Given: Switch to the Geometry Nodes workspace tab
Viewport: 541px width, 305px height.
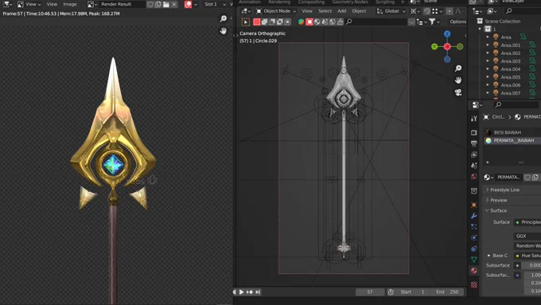Looking at the screenshot, I should point(350,2).
